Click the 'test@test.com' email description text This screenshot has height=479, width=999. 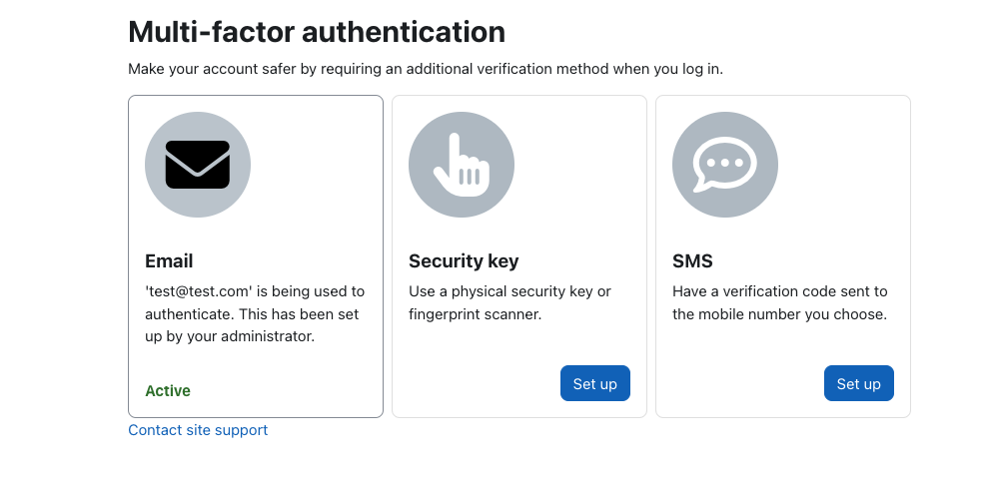pyautogui.click(x=255, y=314)
